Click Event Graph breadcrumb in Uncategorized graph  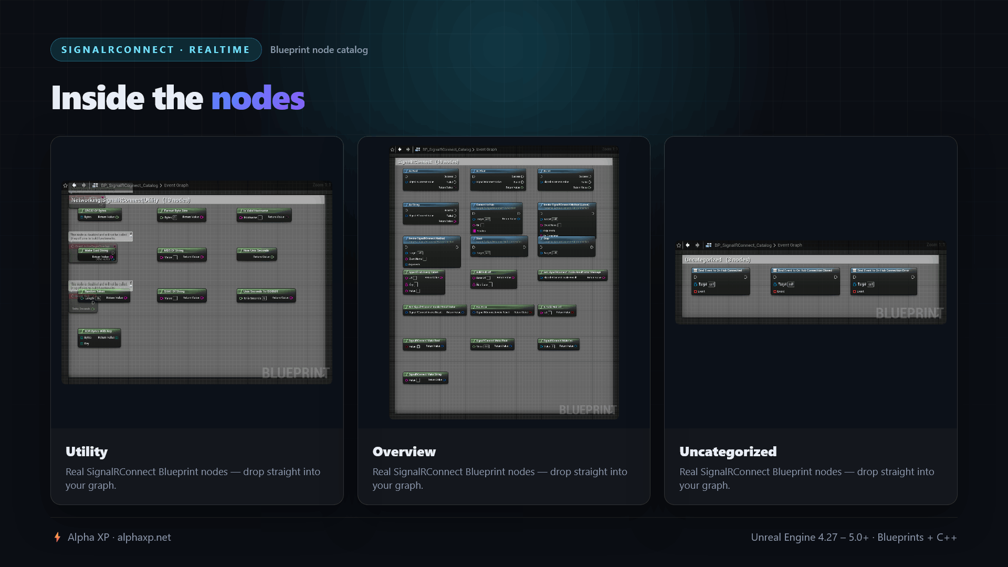(790, 245)
